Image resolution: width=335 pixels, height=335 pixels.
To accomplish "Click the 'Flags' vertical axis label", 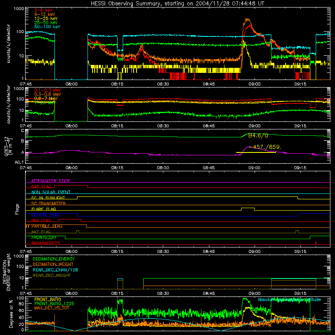I will tap(17, 209).
